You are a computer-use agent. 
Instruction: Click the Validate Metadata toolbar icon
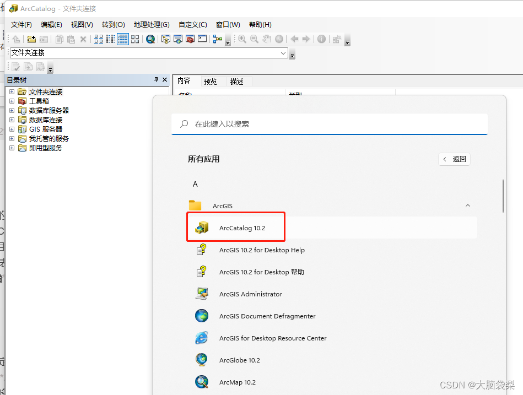pos(15,67)
